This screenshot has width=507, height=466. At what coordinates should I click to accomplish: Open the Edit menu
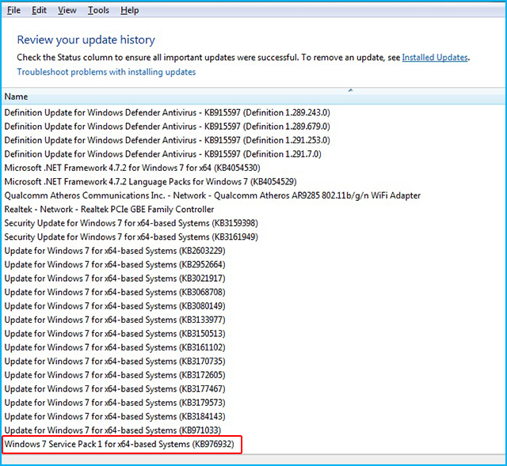click(x=39, y=10)
